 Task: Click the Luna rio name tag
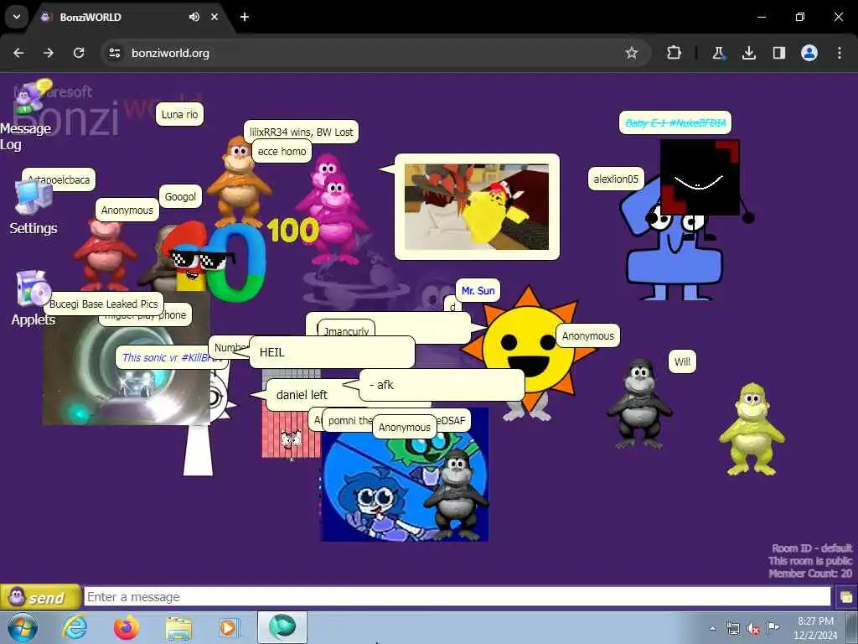pyautogui.click(x=179, y=114)
